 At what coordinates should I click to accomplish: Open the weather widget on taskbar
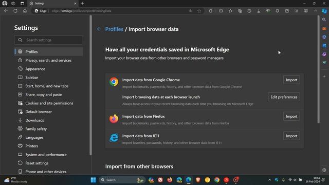pyautogui.click(x=16, y=180)
